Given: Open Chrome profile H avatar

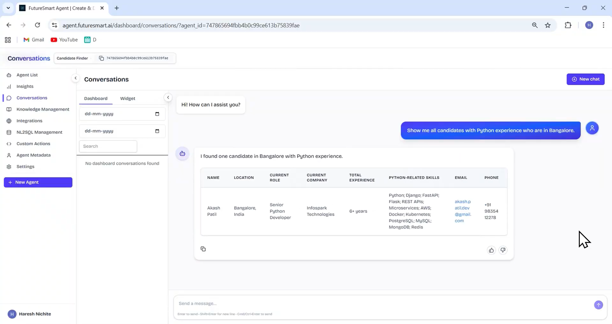Looking at the screenshot, I should pos(589,25).
